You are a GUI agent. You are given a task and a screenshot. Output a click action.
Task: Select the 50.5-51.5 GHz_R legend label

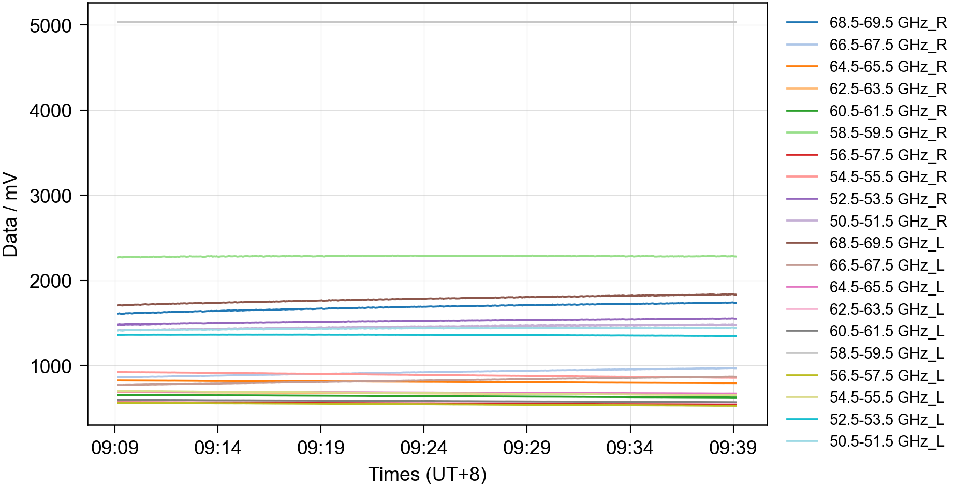click(x=887, y=222)
